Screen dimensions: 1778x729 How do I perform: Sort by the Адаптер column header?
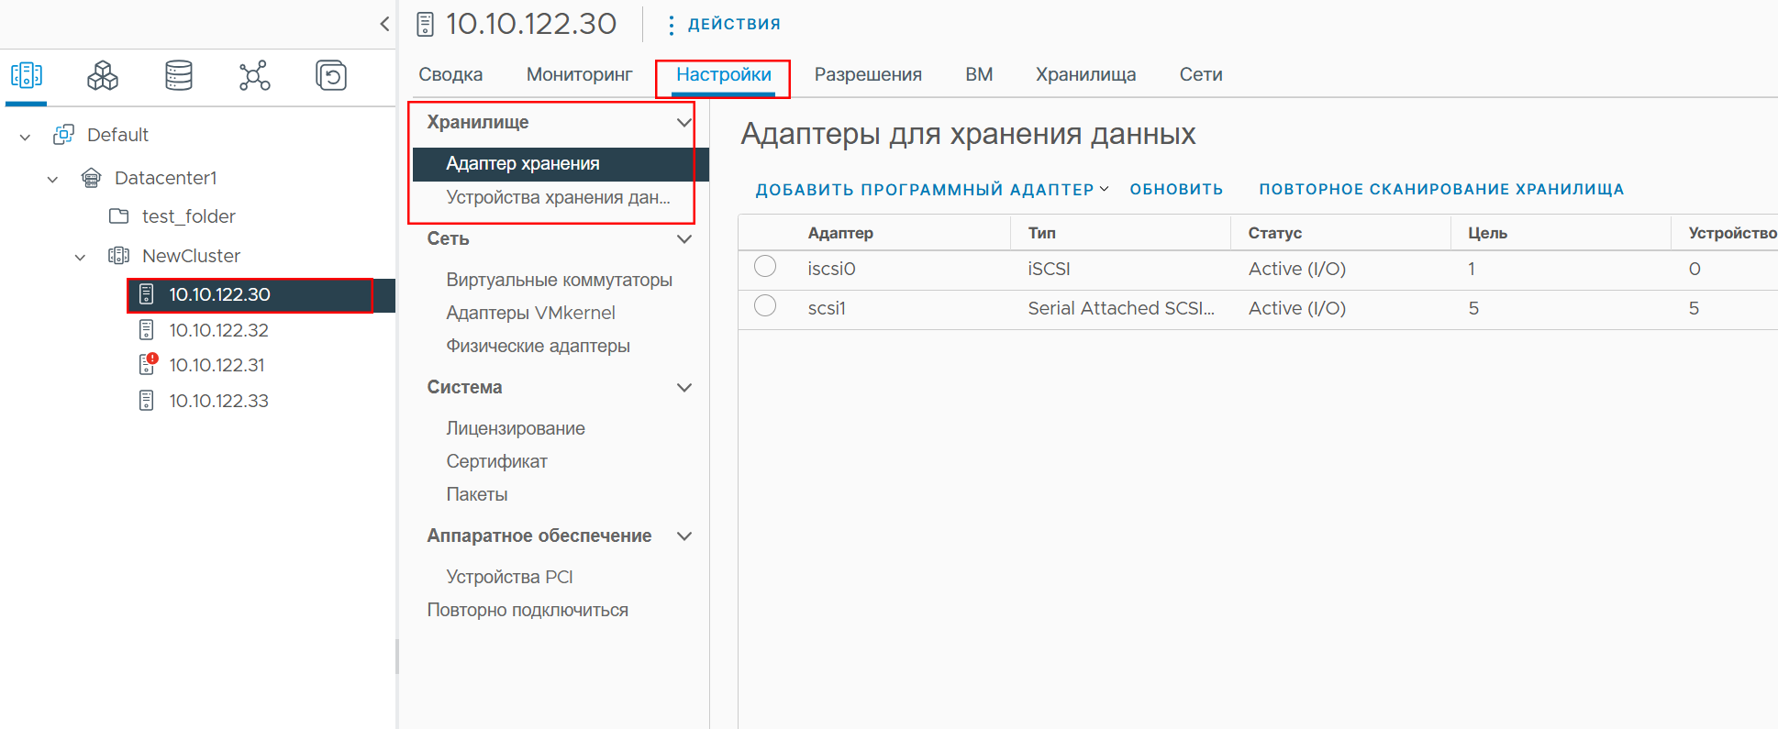coord(840,233)
